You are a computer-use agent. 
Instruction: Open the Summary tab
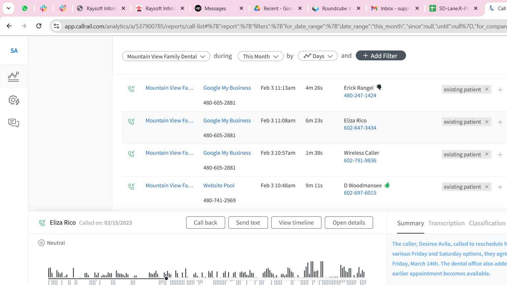(x=410, y=223)
